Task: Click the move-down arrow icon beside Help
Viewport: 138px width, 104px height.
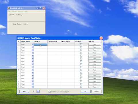Action: tap(38, 91)
